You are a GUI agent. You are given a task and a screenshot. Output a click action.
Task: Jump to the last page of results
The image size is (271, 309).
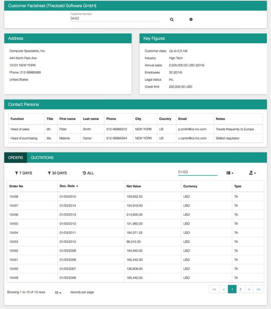tap(259, 289)
